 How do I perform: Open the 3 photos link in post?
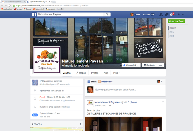pos(132,102)
